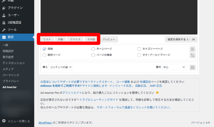The image size is (214, 127).
Task: Click the AdSense を初めてご利用ですか? link
Action: coord(61,86)
